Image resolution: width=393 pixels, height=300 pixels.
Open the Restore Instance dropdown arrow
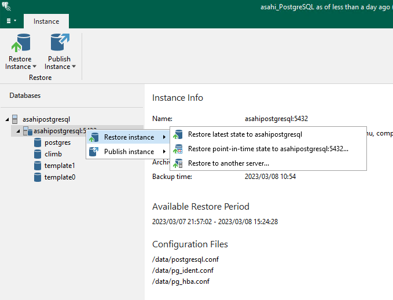click(x=34, y=67)
